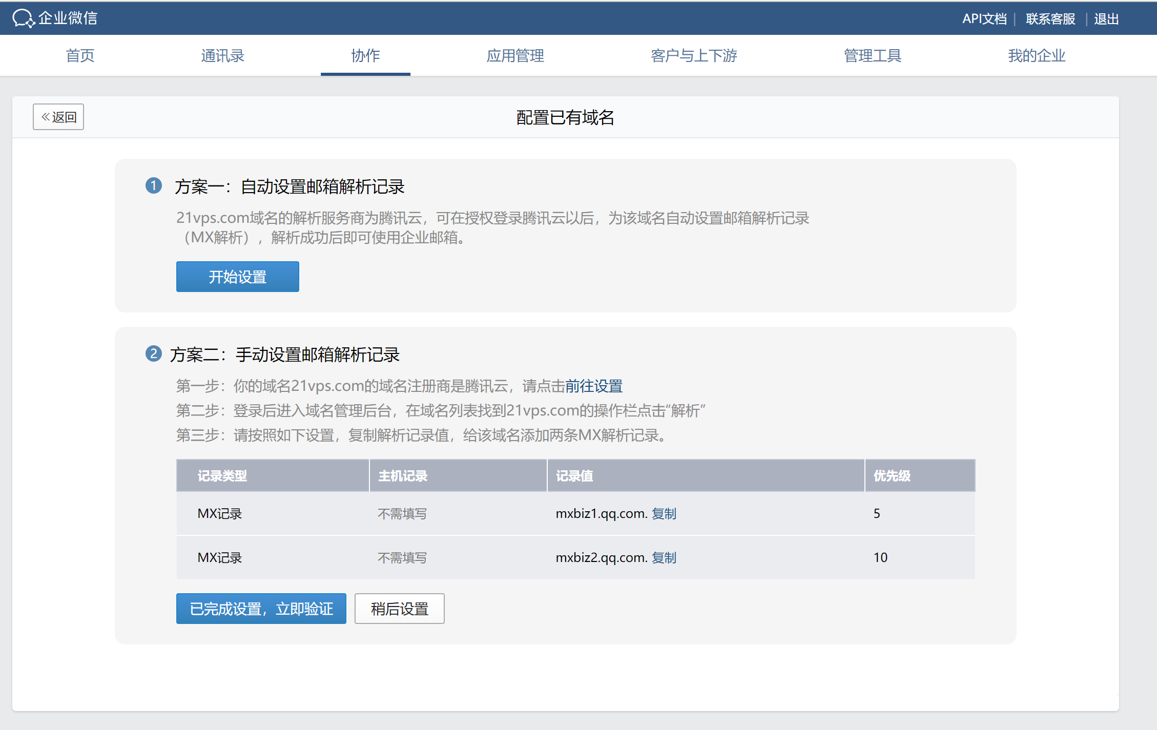Switch to the 管理工具 tab
This screenshot has height=730, width=1157.
coord(873,55)
